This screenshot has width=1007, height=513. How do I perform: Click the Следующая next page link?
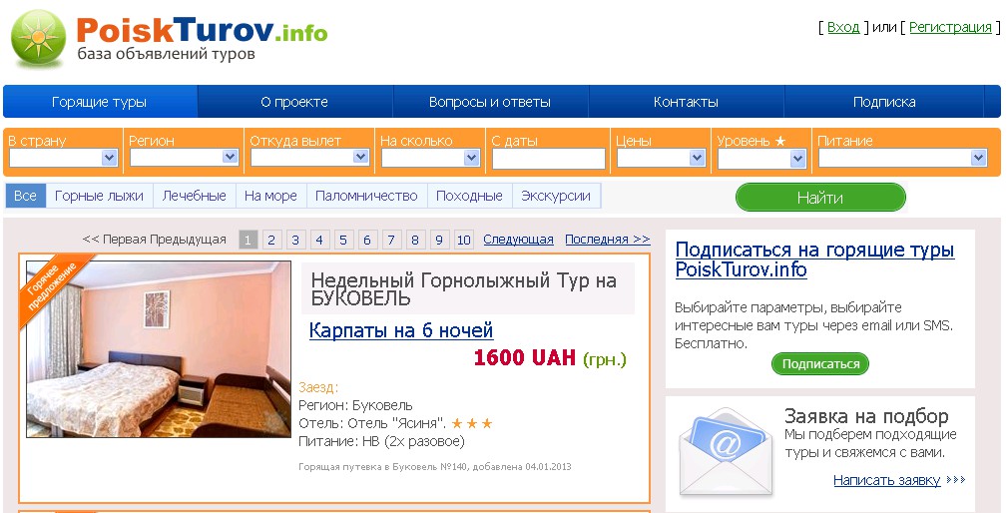pyautogui.click(x=518, y=240)
